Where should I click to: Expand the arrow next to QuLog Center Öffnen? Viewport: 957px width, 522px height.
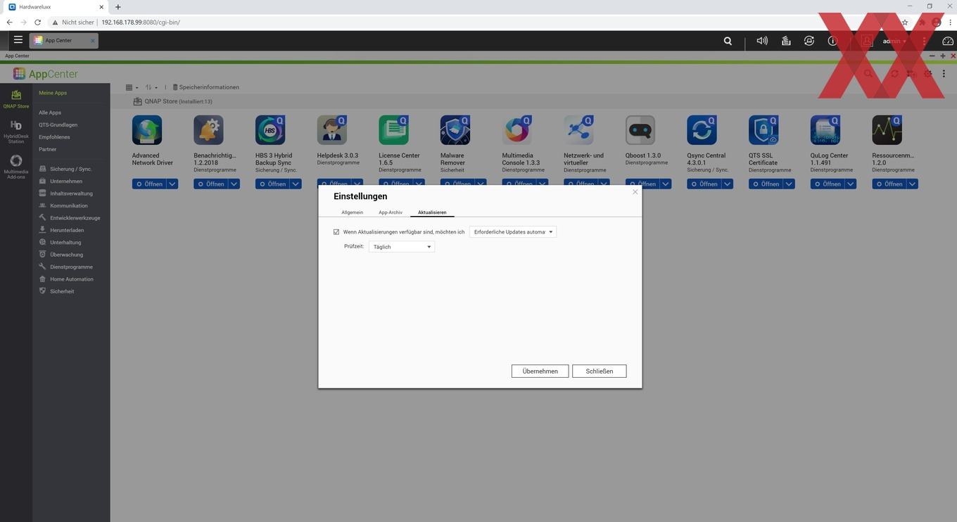tap(851, 184)
